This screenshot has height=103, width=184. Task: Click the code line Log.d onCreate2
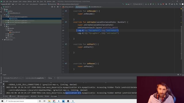pos(98,33)
